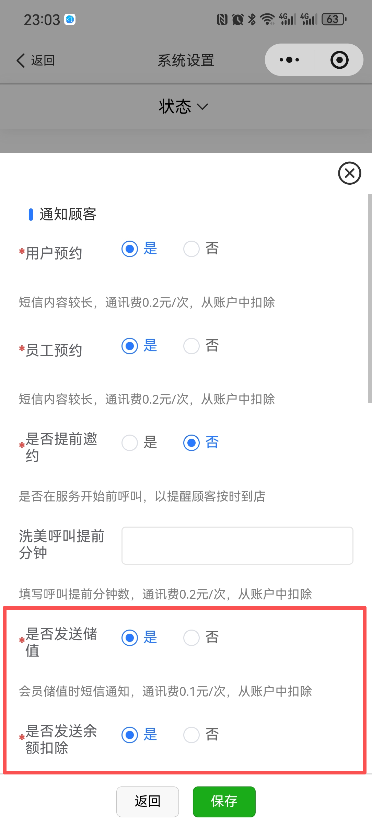Select 否 for 是否发送储值
This screenshot has width=372, height=828.
191,638
